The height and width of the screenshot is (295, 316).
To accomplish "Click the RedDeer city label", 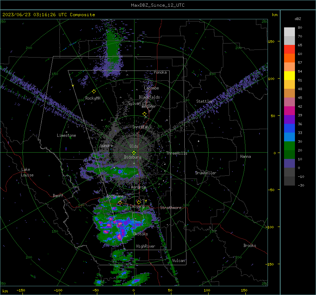I will pos(149,106).
